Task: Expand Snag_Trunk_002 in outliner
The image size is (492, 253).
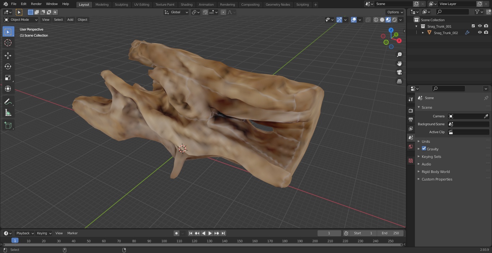Action: click(423, 33)
